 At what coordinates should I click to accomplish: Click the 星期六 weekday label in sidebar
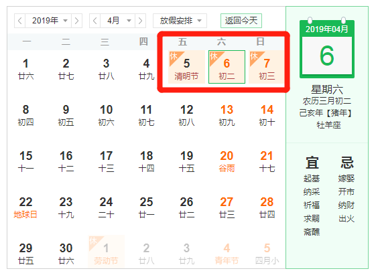[327, 90]
